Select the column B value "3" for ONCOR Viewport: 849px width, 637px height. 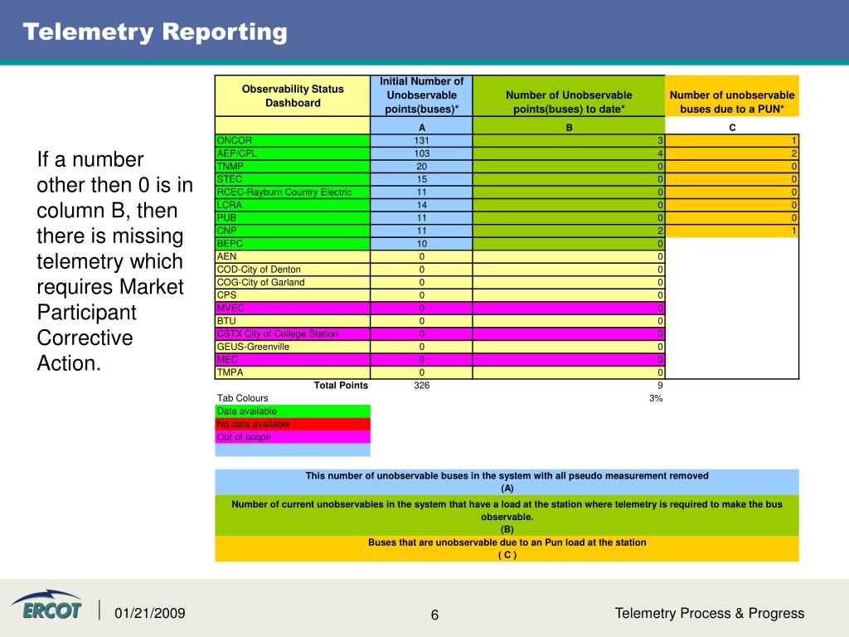pos(569,140)
